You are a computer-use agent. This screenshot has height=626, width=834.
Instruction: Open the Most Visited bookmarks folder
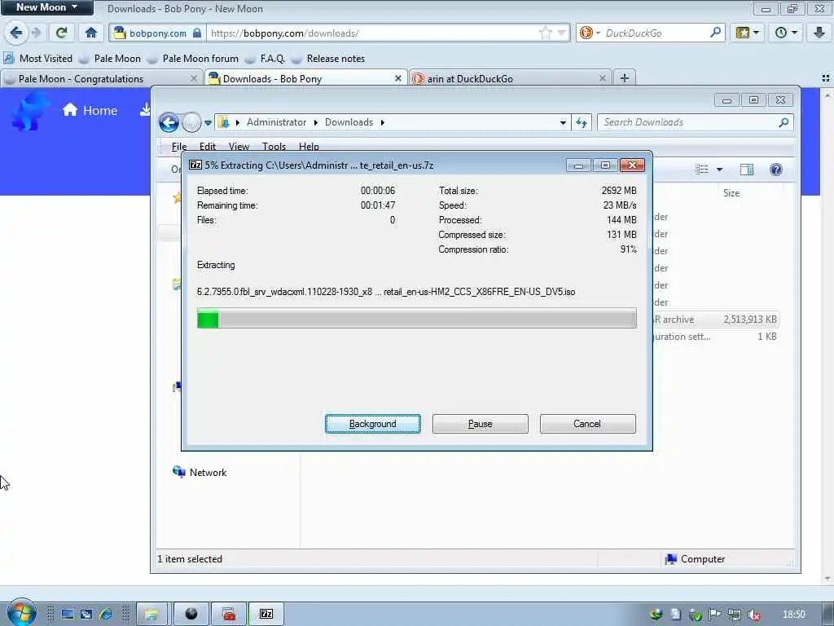[38, 59]
